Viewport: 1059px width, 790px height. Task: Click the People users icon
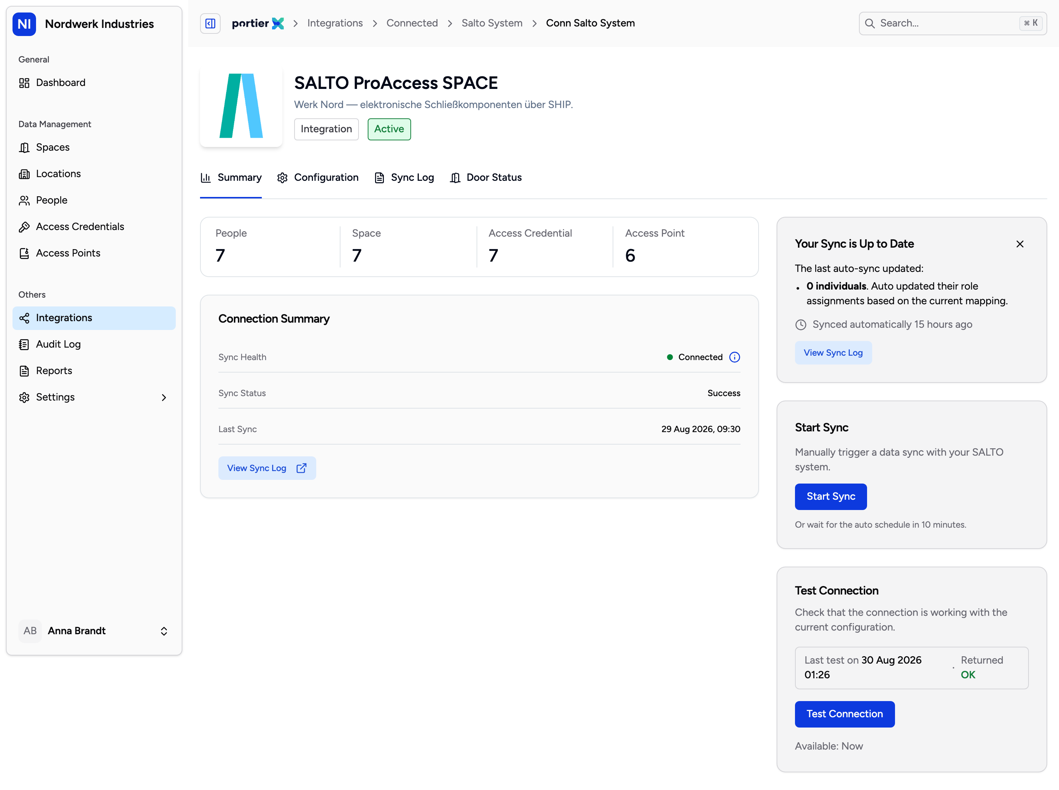point(24,200)
